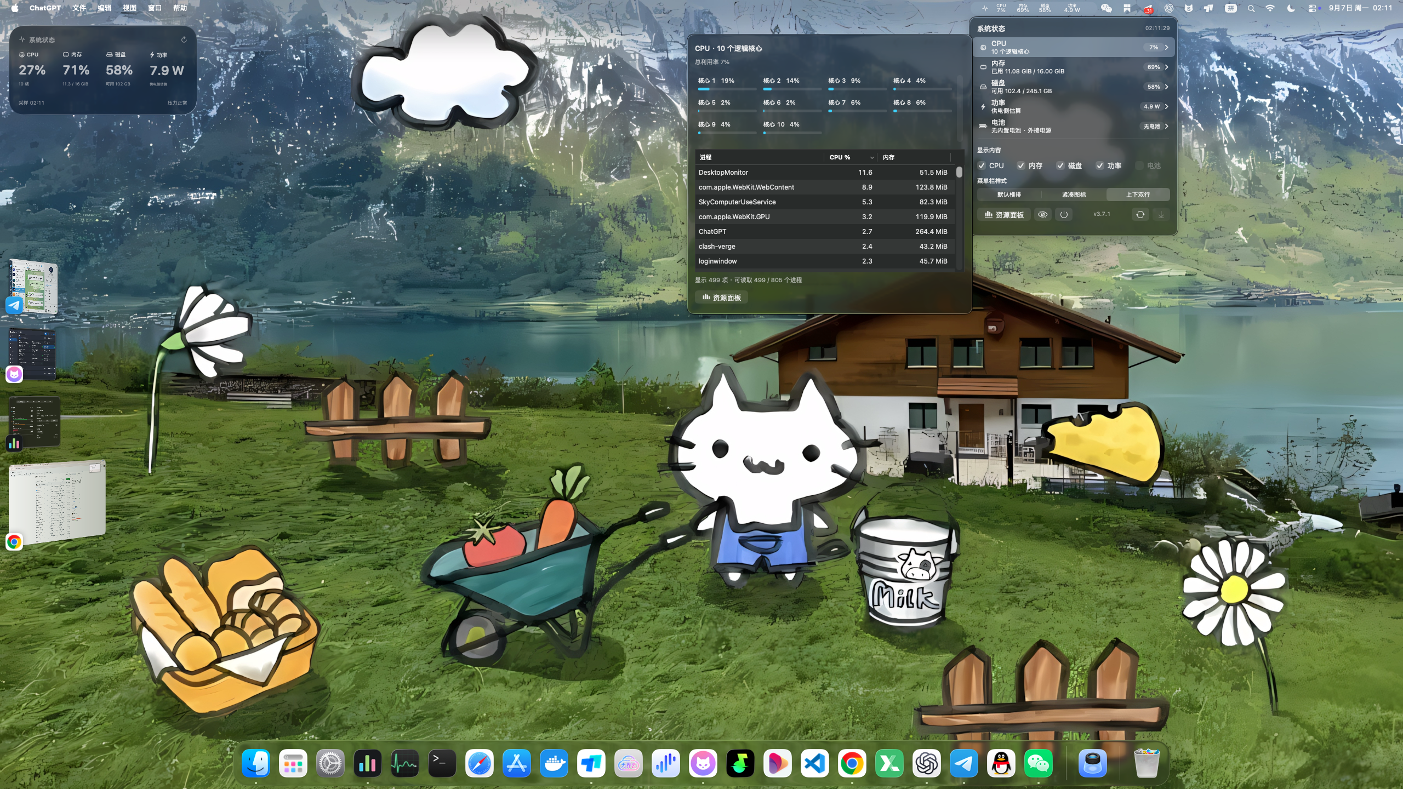Uncheck the CPU display checkbox
The image size is (1403, 789).
[x=982, y=165]
